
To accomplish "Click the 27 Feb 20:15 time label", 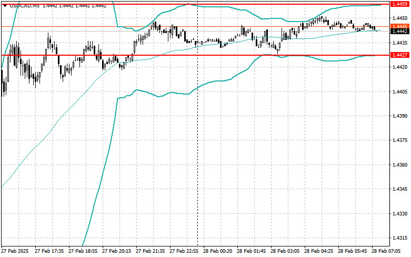I will (117, 251).
